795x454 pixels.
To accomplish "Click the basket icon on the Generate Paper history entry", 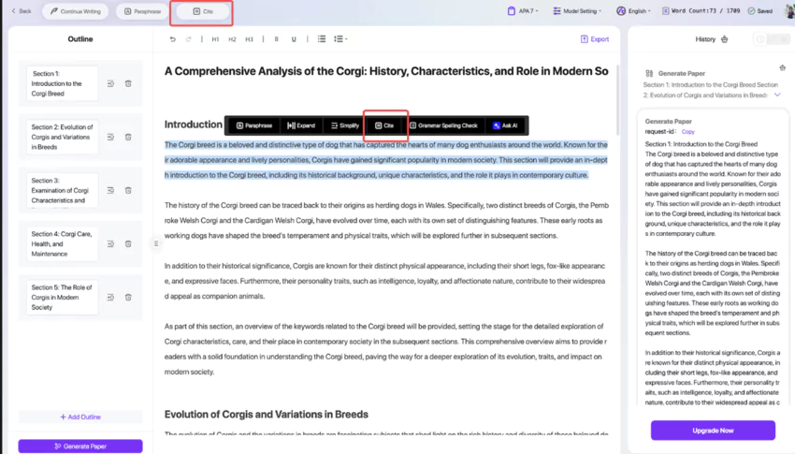I will pyautogui.click(x=782, y=68).
